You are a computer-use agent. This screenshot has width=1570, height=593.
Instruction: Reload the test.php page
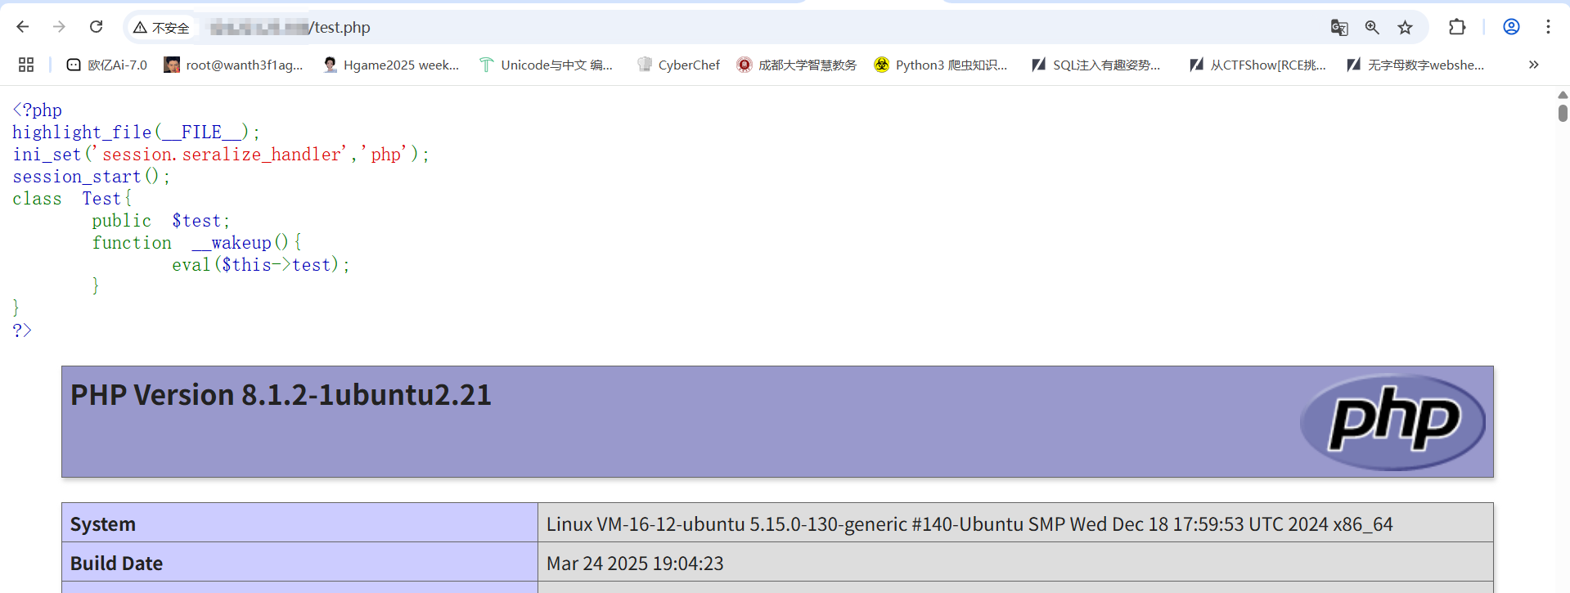pyautogui.click(x=96, y=27)
